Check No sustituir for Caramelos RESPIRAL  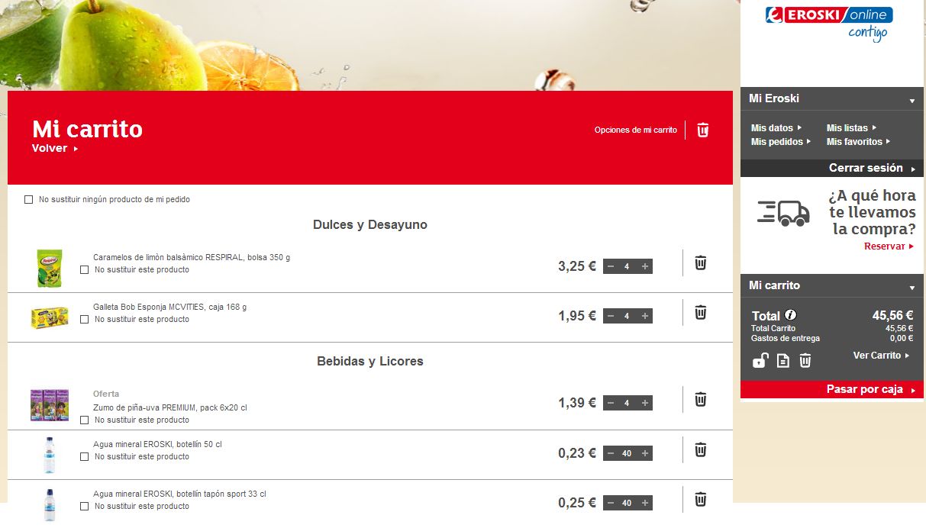pyautogui.click(x=85, y=270)
